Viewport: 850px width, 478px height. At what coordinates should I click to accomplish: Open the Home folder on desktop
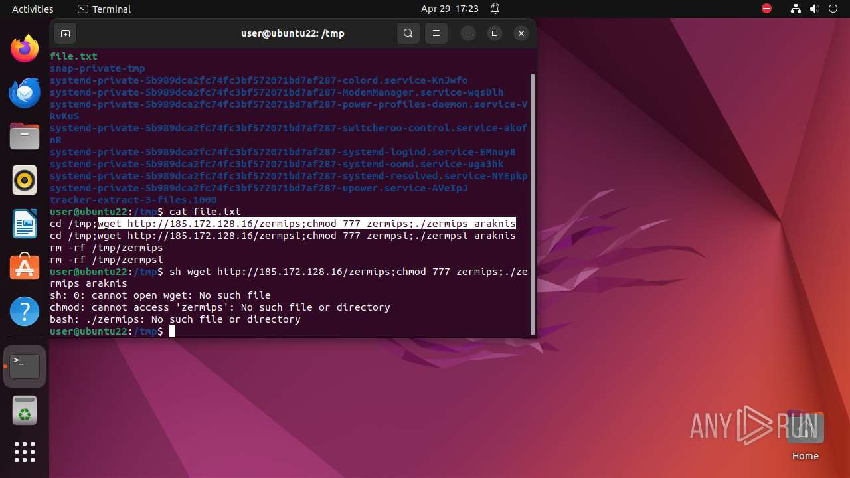click(x=805, y=436)
